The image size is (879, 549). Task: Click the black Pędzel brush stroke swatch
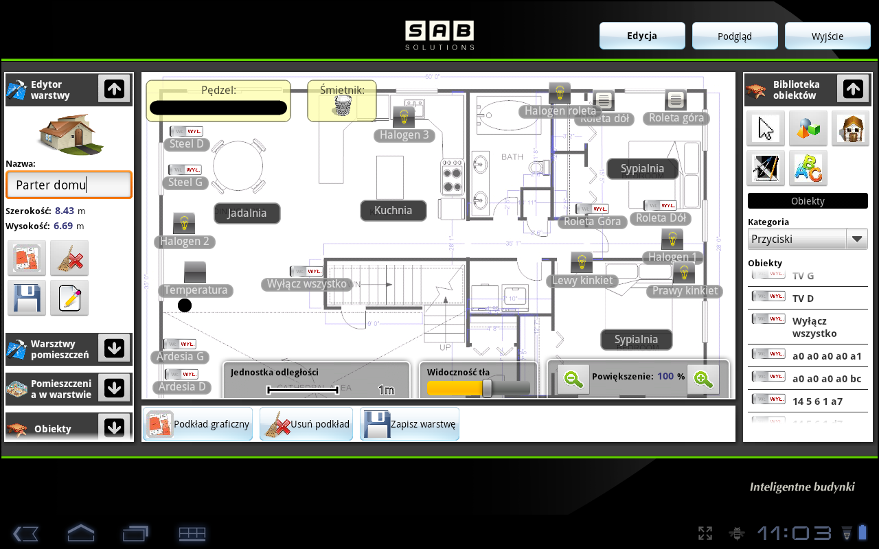coord(218,108)
